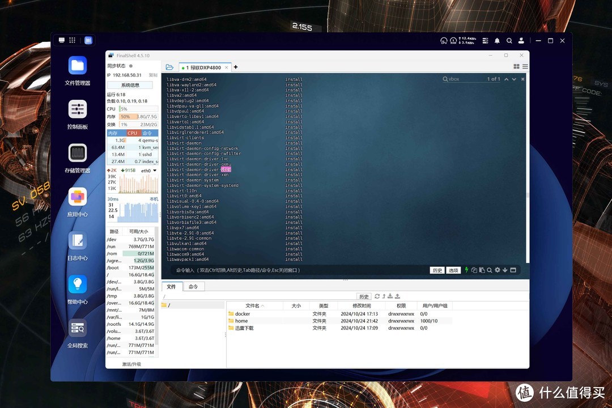Expand the 本机 latency target dropdown
The width and height of the screenshot is (612, 408).
click(x=153, y=199)
